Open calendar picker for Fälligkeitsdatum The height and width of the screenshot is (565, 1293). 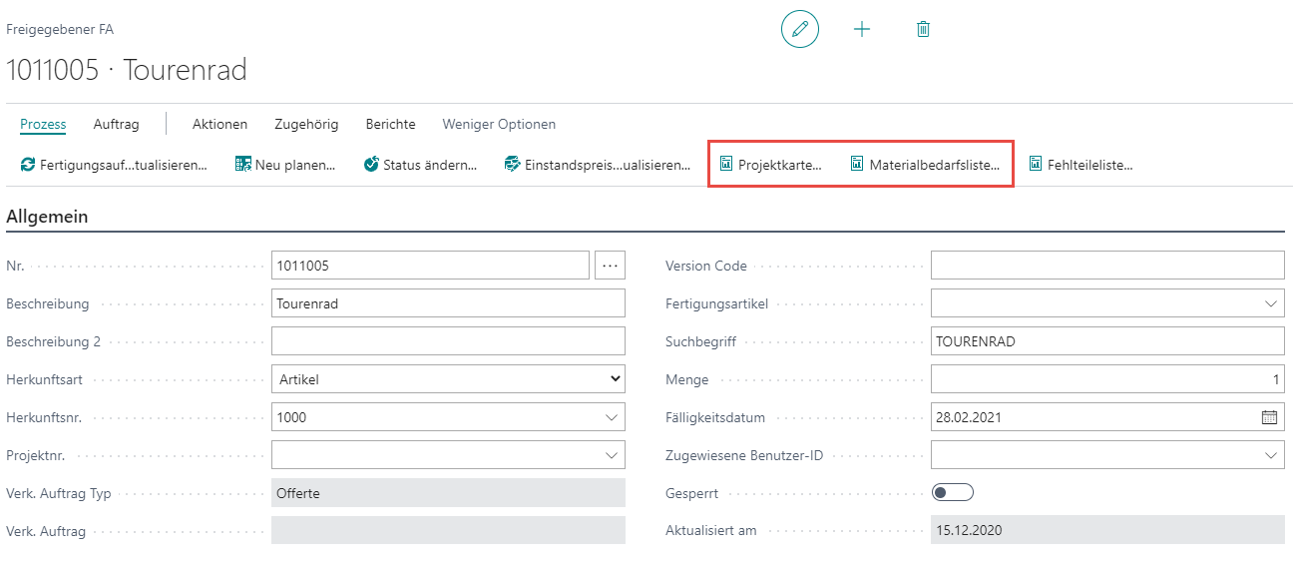click(1269, 417)
